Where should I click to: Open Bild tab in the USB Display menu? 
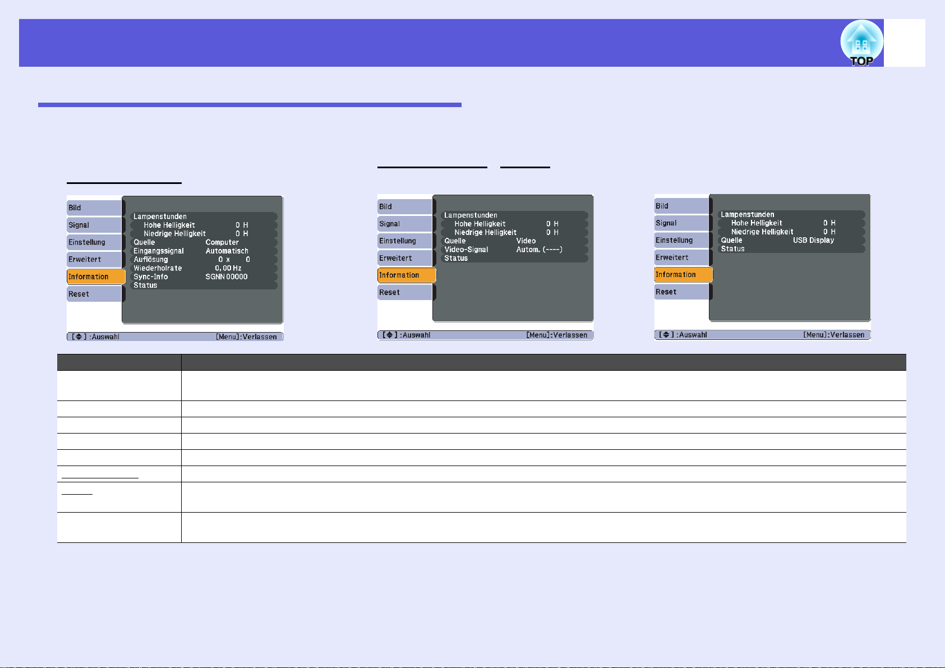click(x=681, y=206)
